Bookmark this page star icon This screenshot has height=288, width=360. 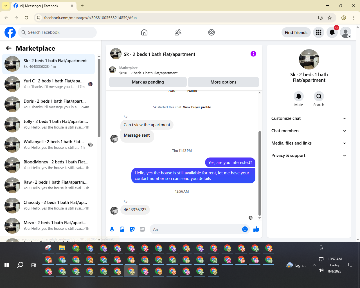pos(330,18)
